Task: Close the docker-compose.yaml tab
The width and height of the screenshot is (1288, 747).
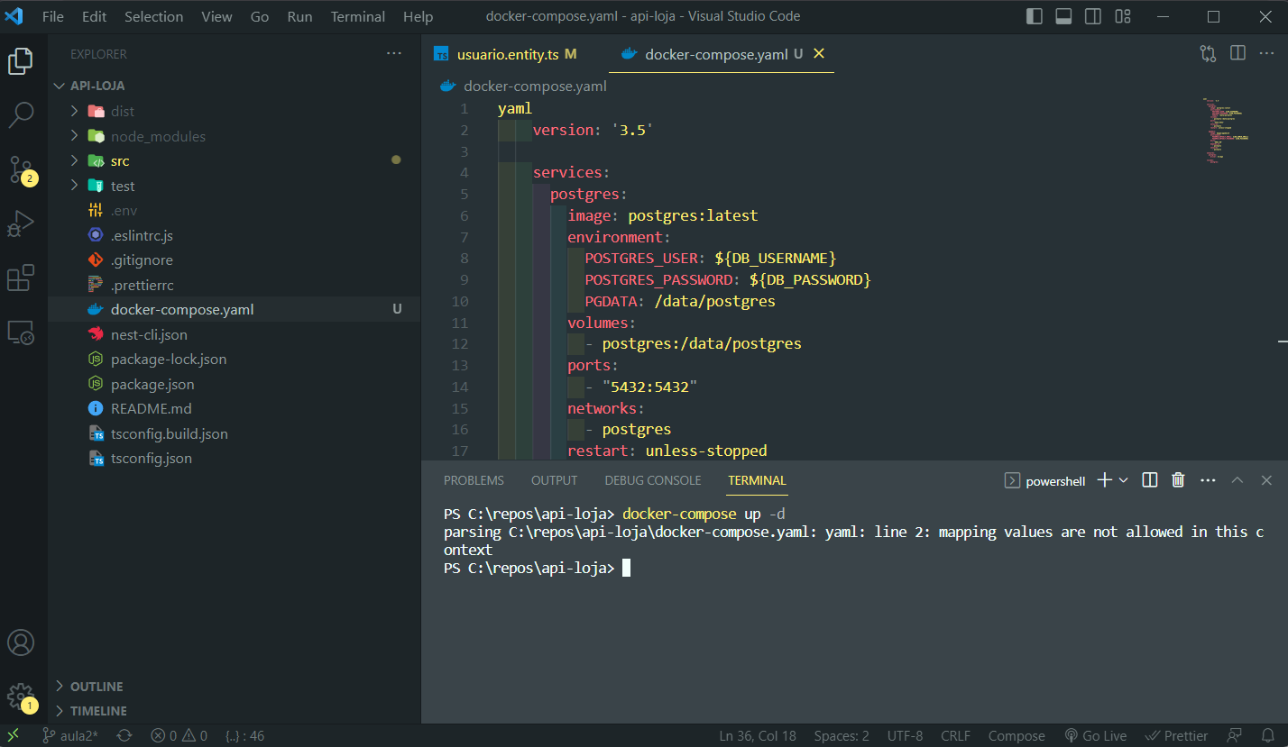Action: click(819, 54)
